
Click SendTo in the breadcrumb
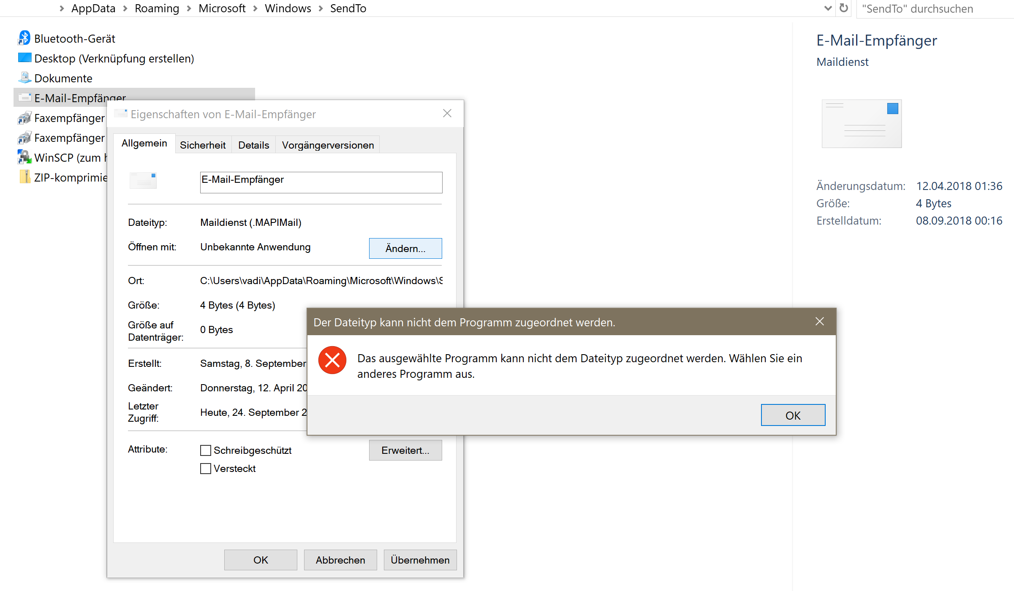[x=348, y=8]
